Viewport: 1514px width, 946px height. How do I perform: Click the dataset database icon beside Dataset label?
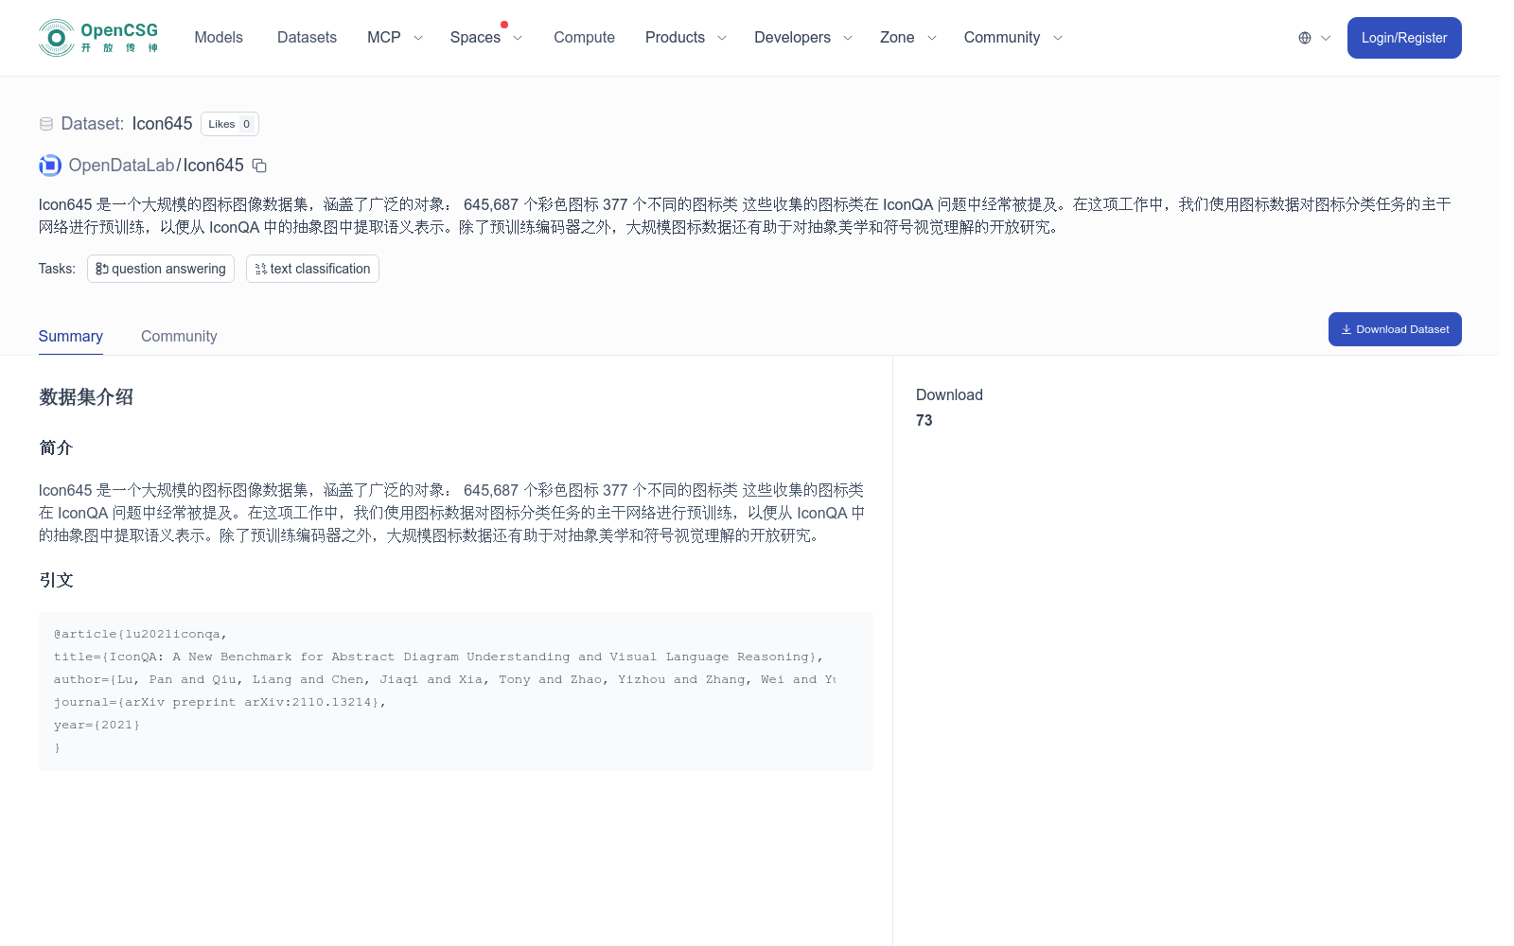point(46,124)
